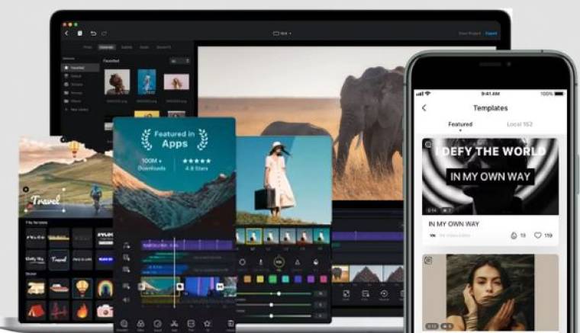Tap the scissors split tool in bottom bar

[x=176, y=324]
